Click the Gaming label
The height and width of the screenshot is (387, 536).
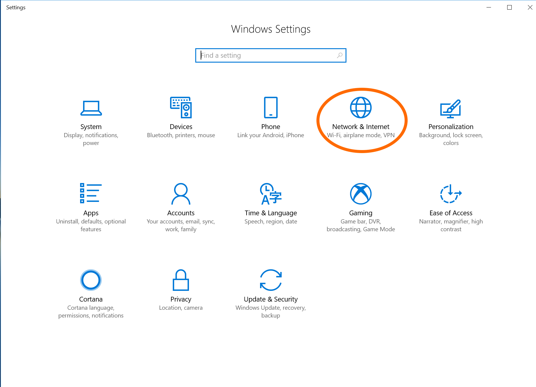361,213
